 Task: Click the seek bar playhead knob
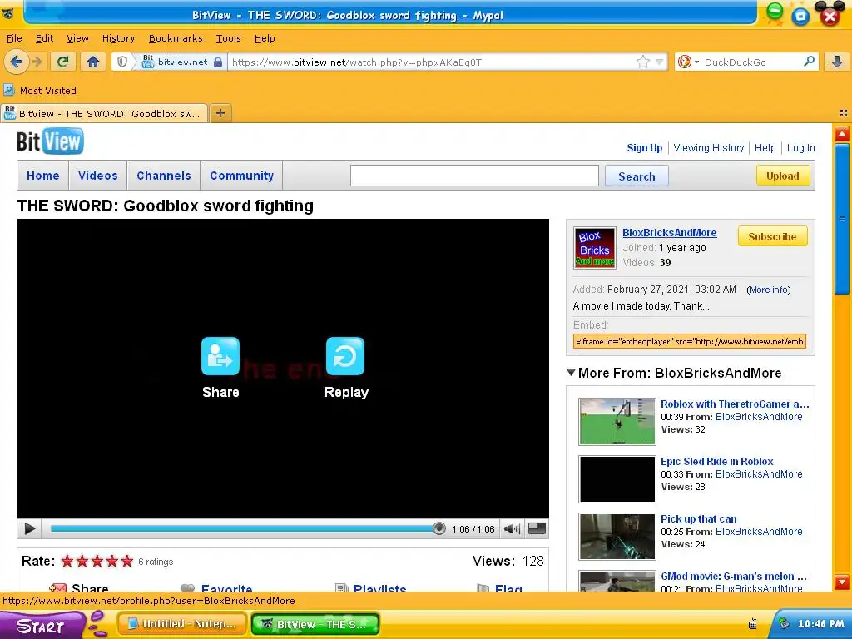pyautogui.click(x=439, y=528)
